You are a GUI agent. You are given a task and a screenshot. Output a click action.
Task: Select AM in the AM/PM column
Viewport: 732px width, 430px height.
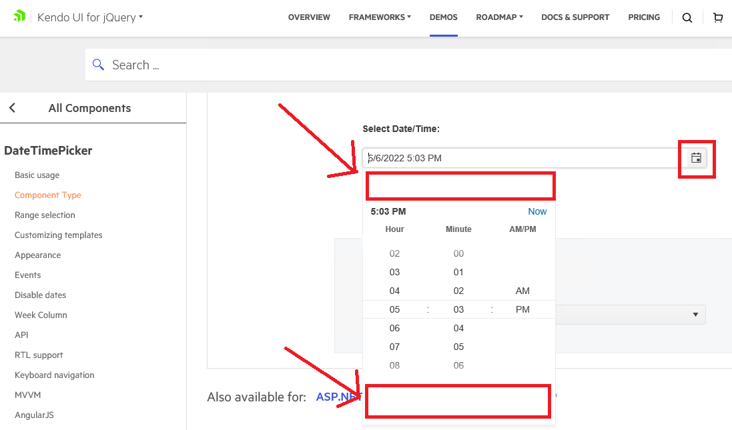522,291
